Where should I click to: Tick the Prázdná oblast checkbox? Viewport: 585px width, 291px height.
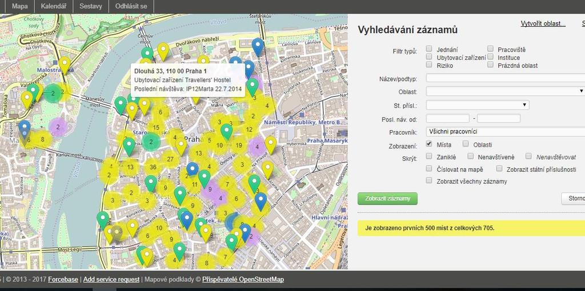click(490, 65)
